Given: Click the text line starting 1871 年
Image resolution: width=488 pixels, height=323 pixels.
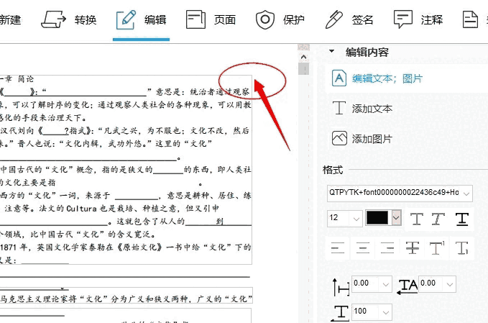Looking at the screenshot, I should click(126, 247).
